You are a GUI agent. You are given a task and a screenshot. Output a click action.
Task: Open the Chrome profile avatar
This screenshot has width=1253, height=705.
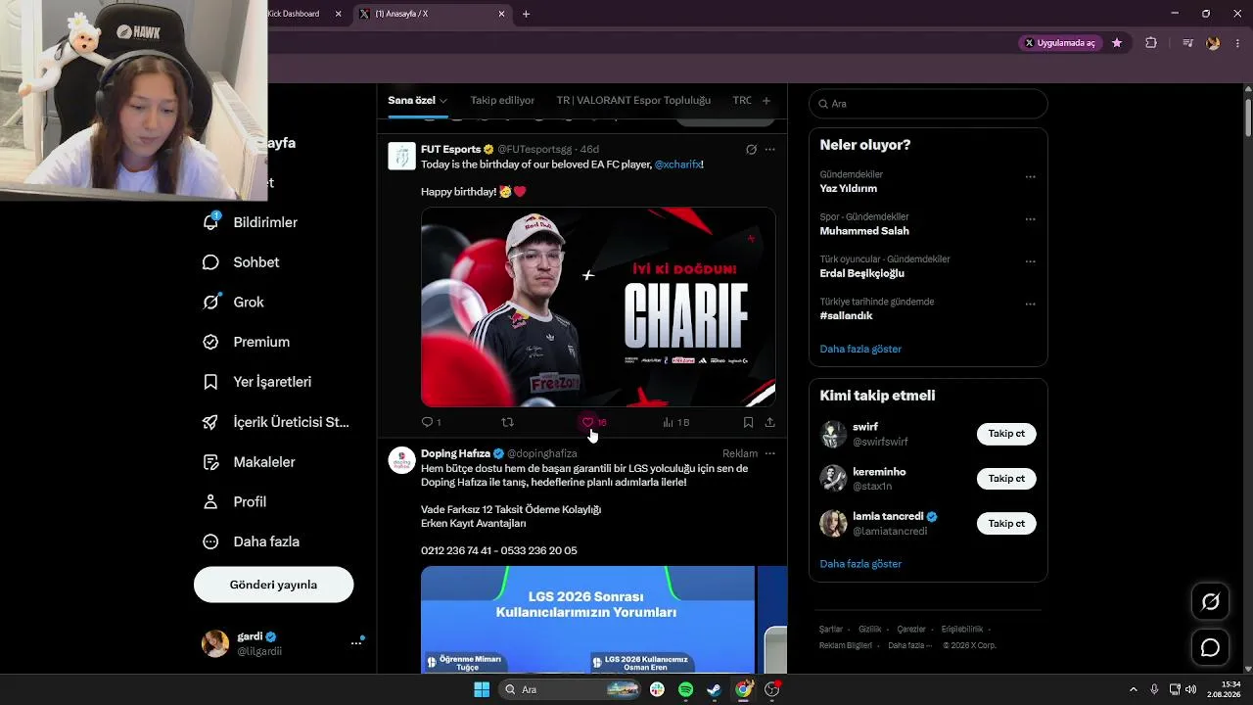click(x=1213, y=43)
